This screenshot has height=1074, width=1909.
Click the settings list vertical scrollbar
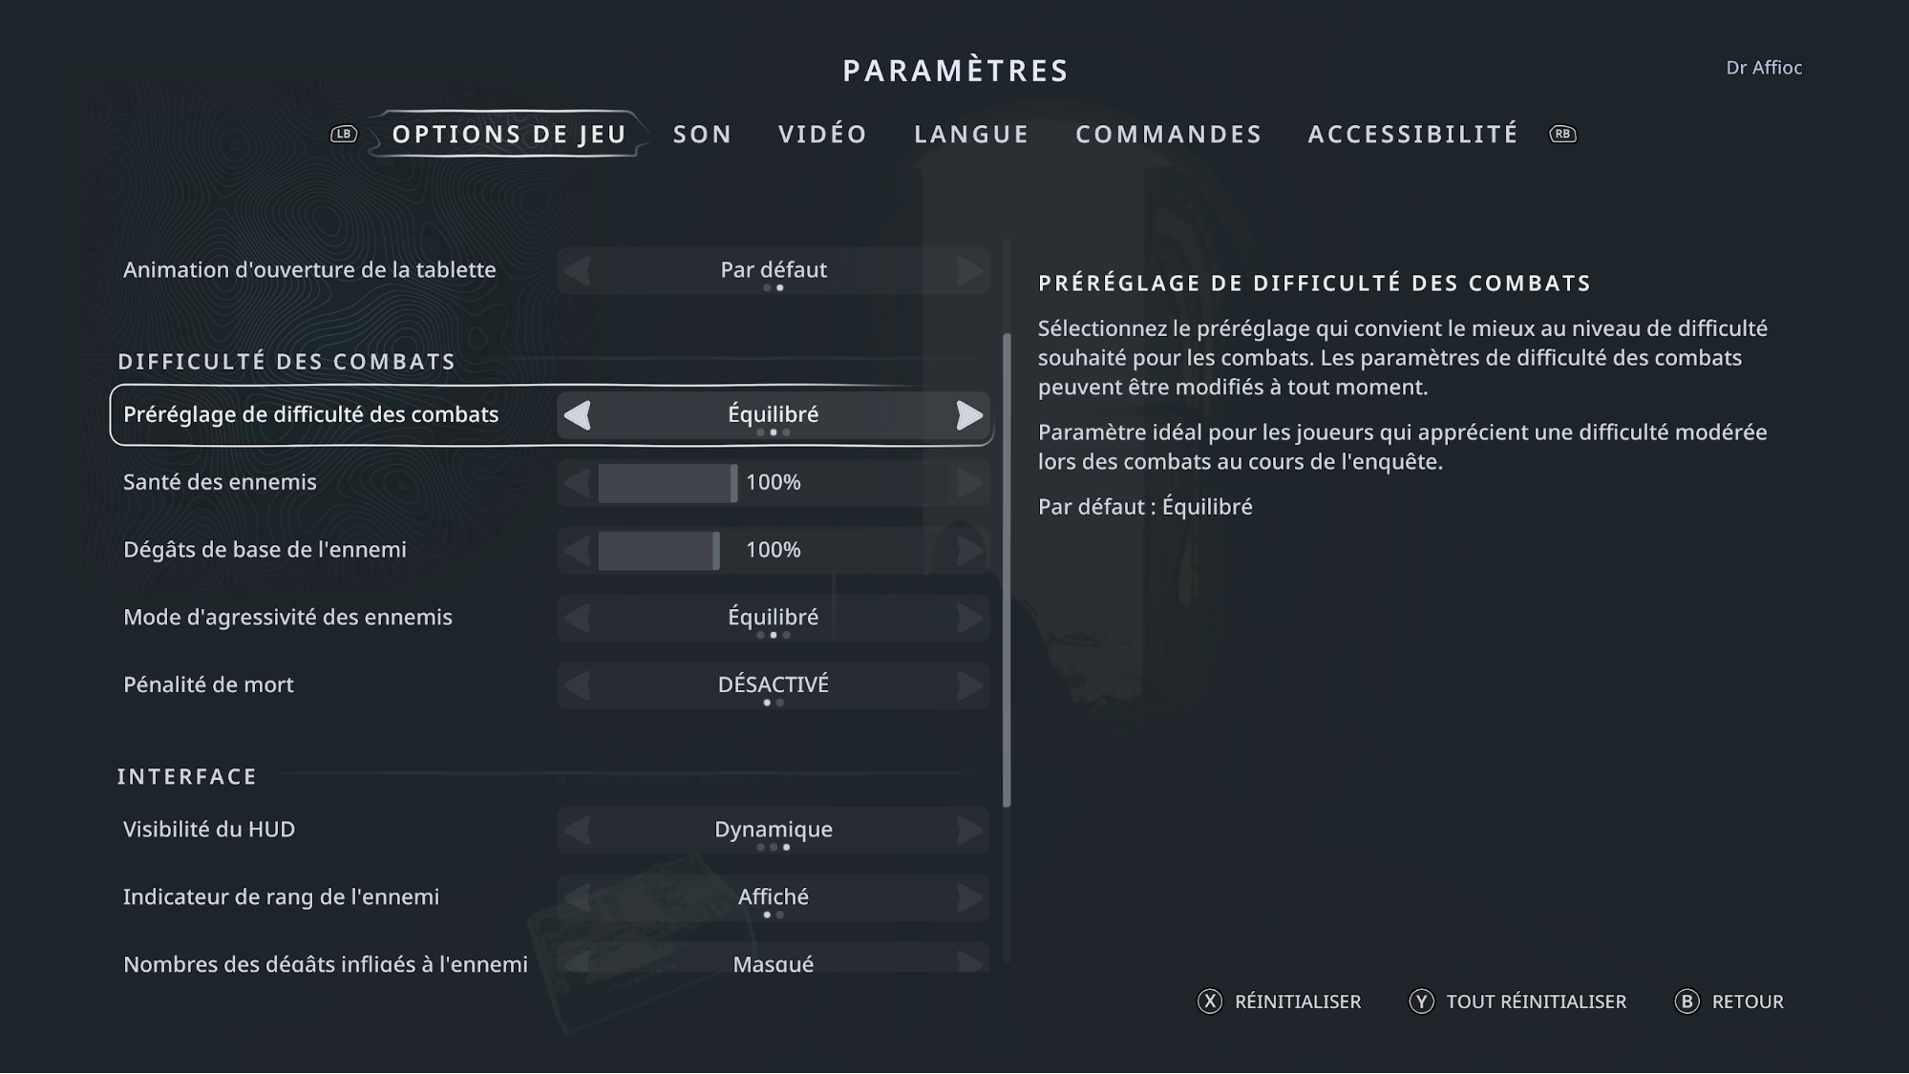[x=1007, y=569]
